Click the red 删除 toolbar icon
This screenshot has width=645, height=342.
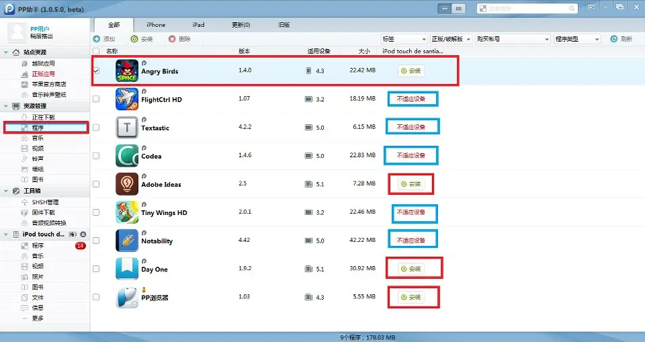pyautogui.click(x=172, y=39)
